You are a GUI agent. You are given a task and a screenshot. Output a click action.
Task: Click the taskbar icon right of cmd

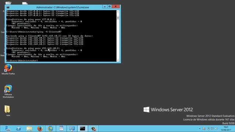pos(93,129)
